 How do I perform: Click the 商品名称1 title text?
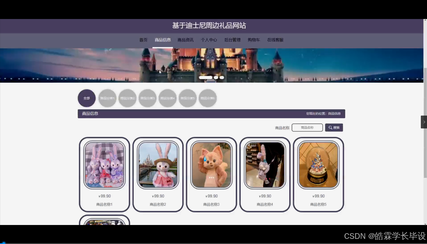click(x=104, y=204)
